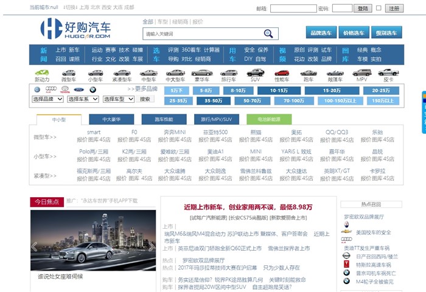Select the 35-50万 price range
Image resolution: width=426 pixels, height=292 pixels.
(214, 101)
